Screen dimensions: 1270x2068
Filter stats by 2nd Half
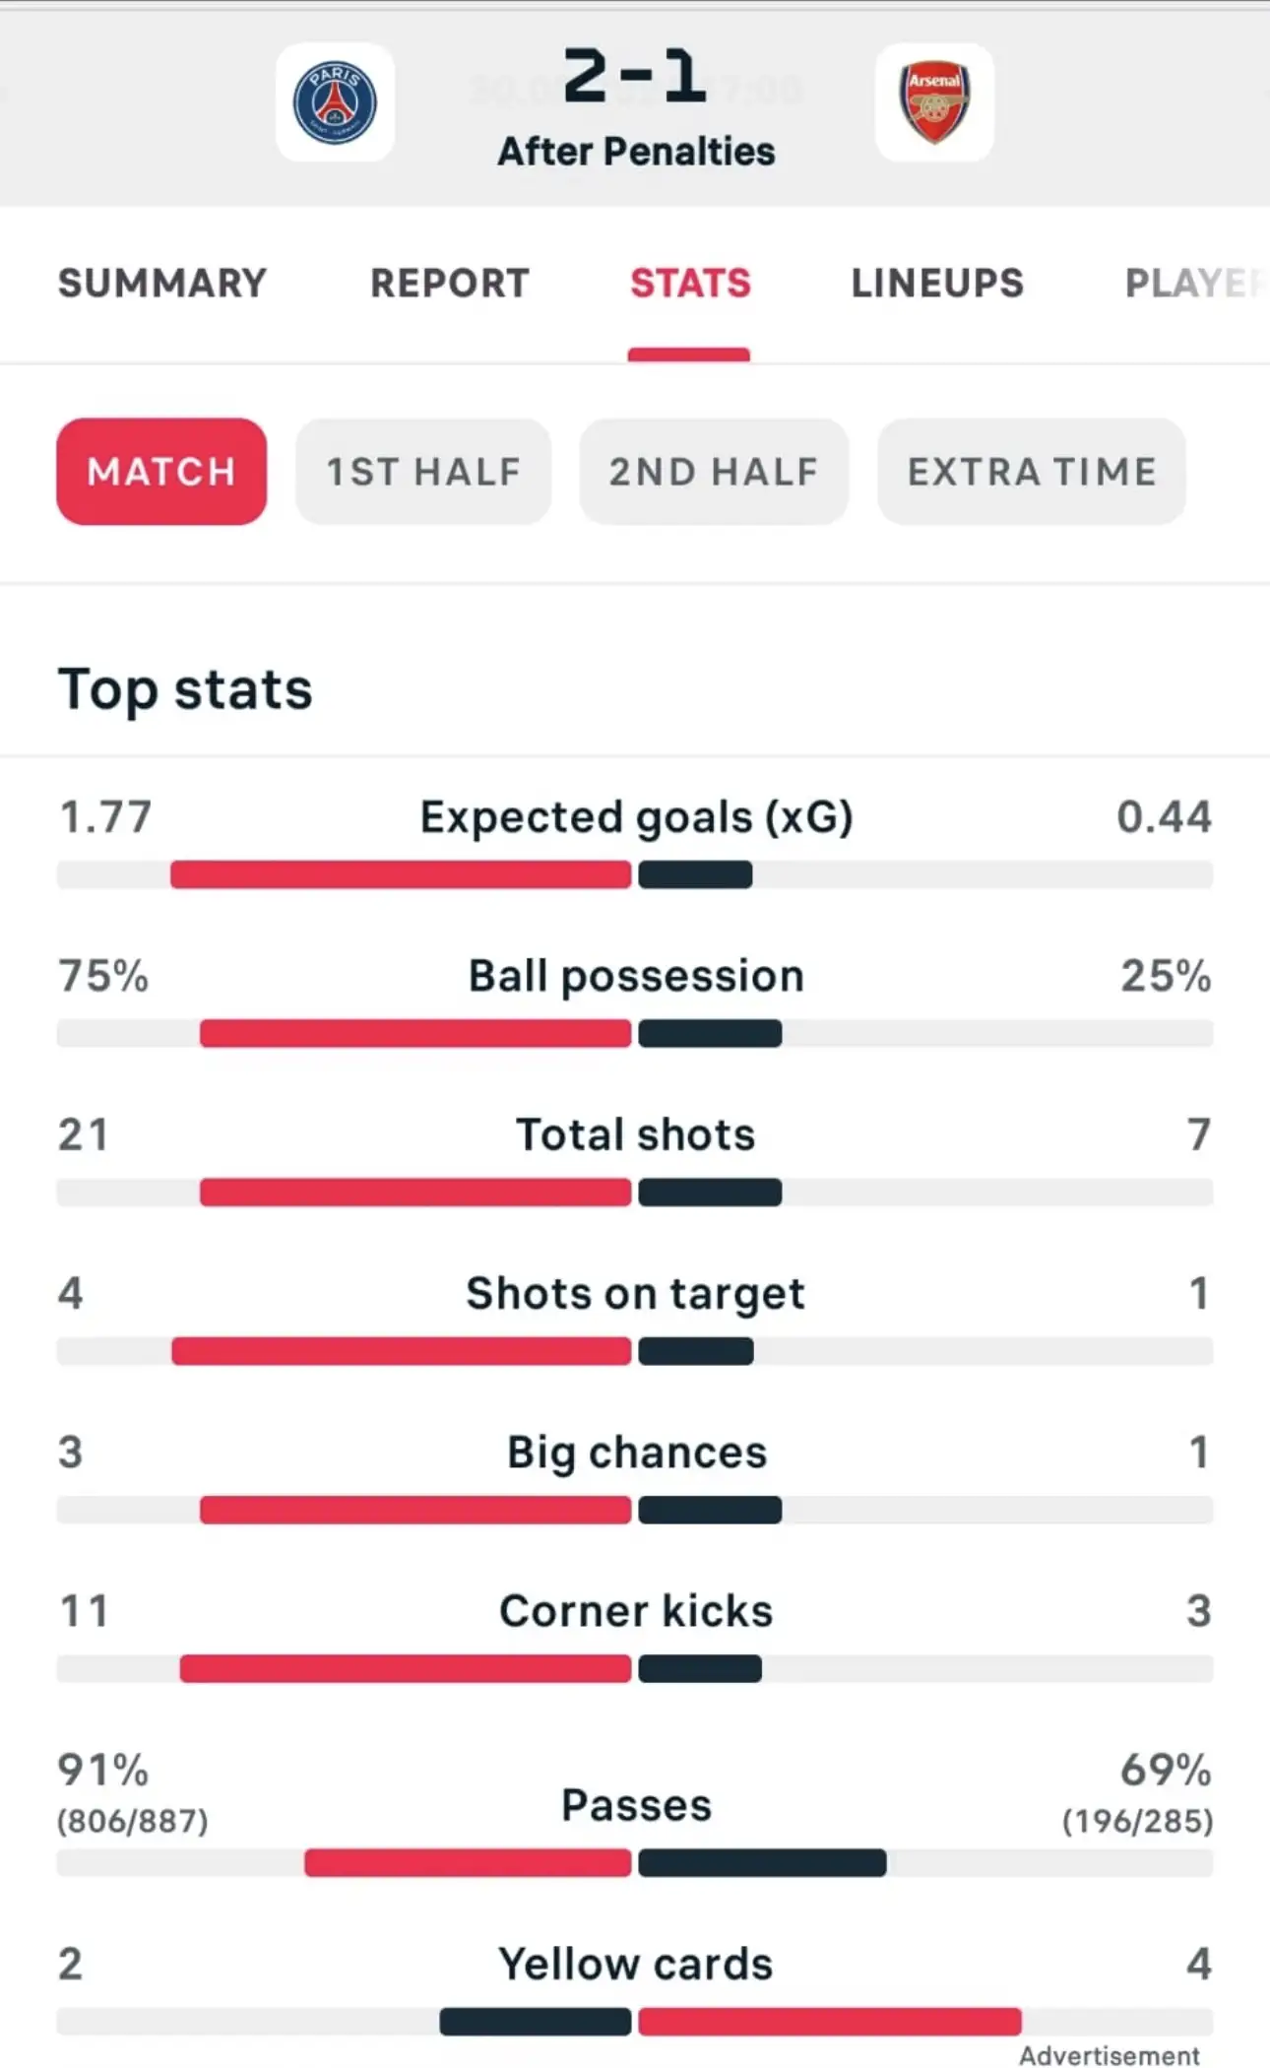pyautogui.click(x=714, y=472)
